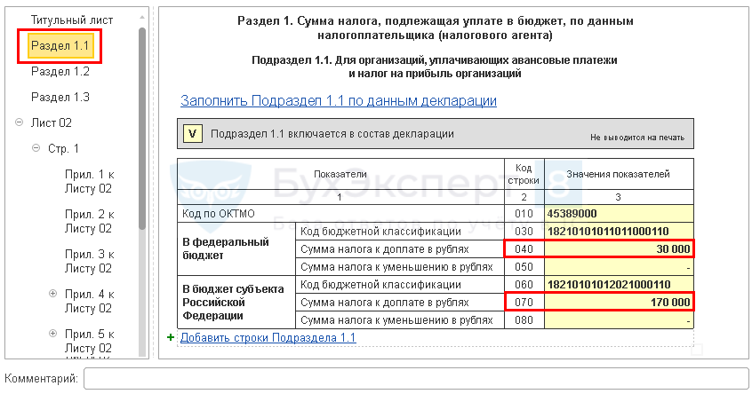Switch to Раздел 1.2 section
The width and height of the screenshot is (752, 394).
(60, 71)
